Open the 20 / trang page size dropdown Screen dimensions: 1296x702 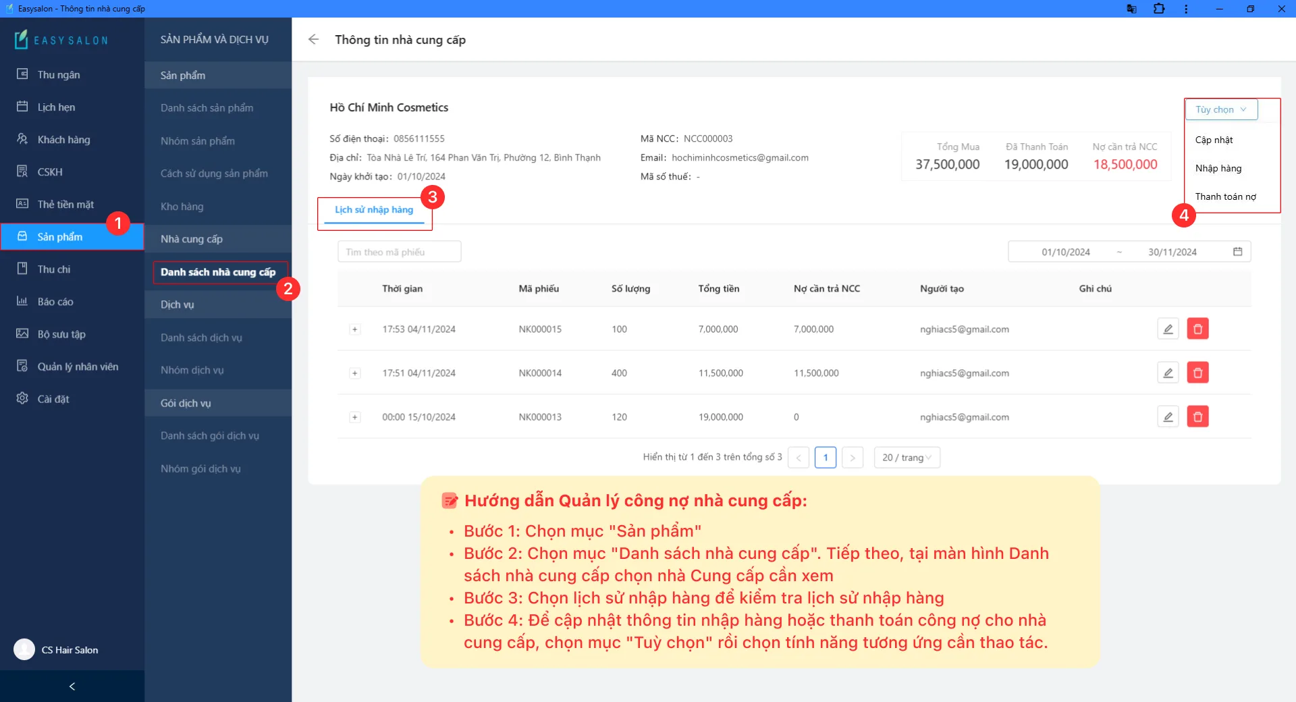click(907, 457)
